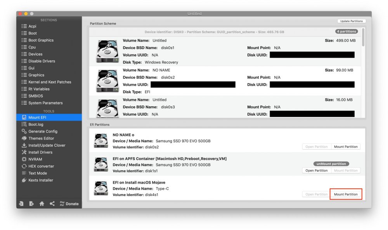Click 'disk4s1' volume identifier text

[x=151, y=195]
